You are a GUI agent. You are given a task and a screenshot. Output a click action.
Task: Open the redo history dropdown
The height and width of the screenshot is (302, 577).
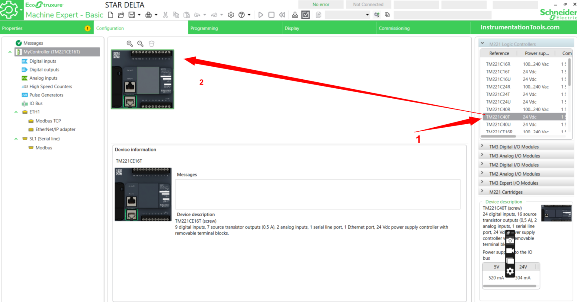tap(222, 15)
